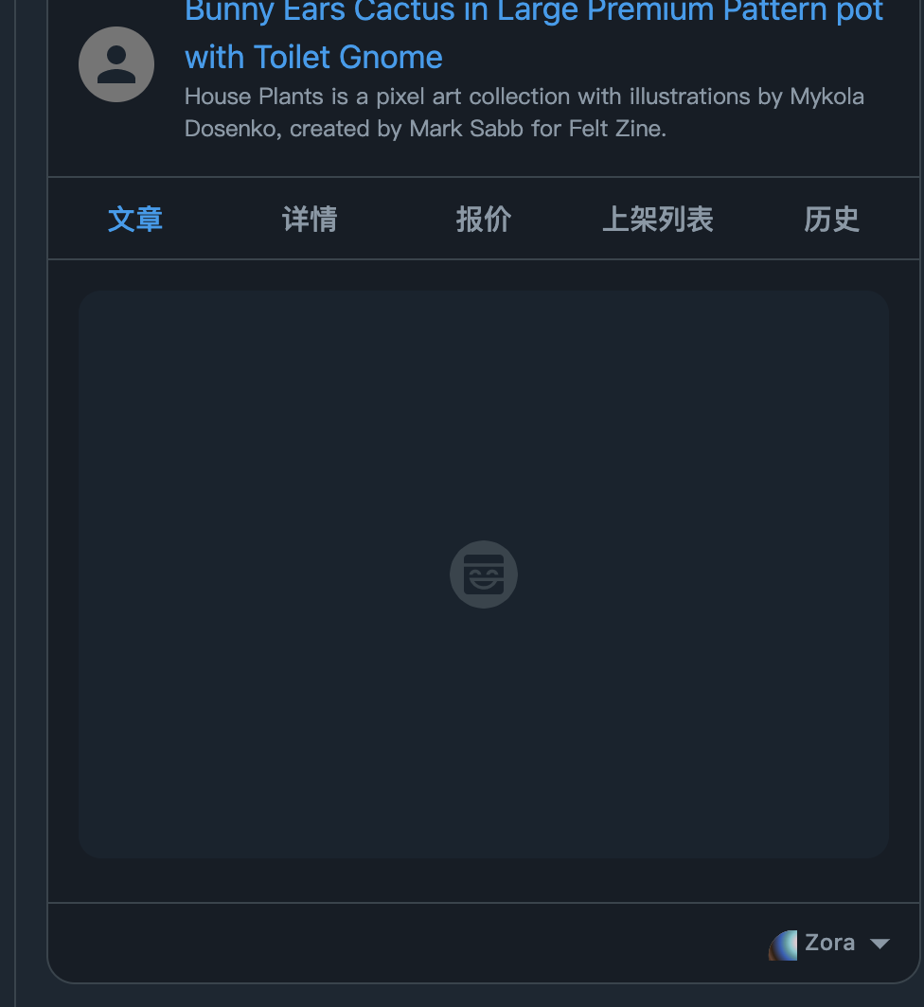Expand the dropdown arrow beside Zora

pyautogui.click(x=880, y=944)
